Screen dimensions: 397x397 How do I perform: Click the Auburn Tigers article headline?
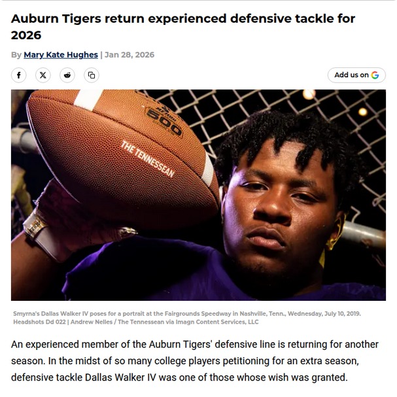(x=183, y=19)
